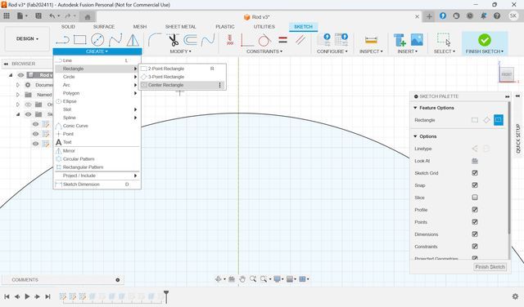Collapse the Options section in Sketch Palette
Viewport: 524px width, 307px height.
(415, 136)
